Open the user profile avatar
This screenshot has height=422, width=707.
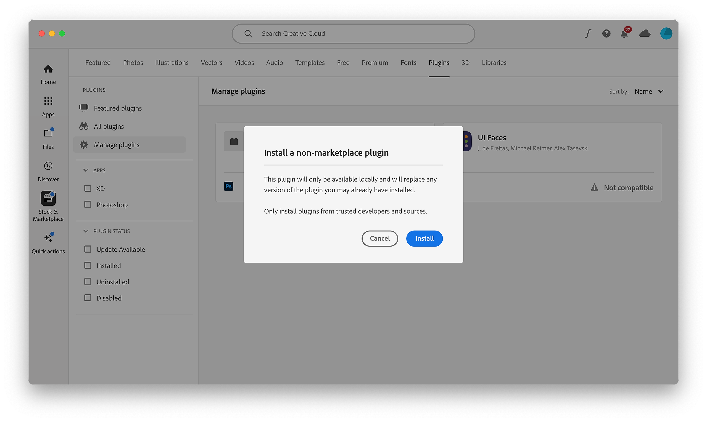(x=666, y=34)
